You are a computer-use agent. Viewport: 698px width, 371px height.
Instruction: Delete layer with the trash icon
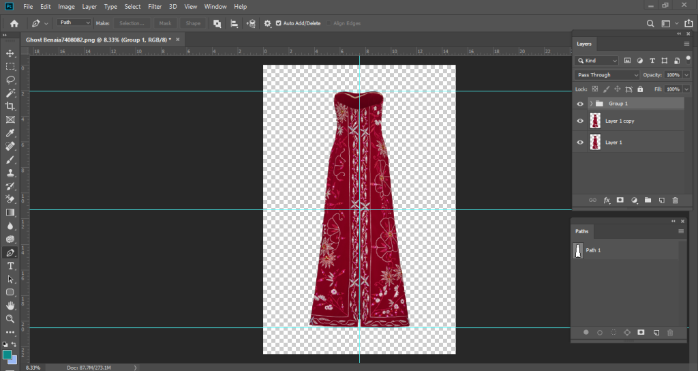(676, 201)
